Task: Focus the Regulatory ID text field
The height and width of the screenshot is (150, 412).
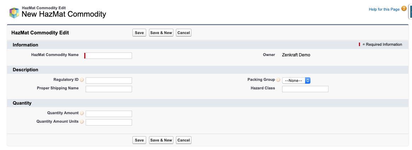Action: 109,80
